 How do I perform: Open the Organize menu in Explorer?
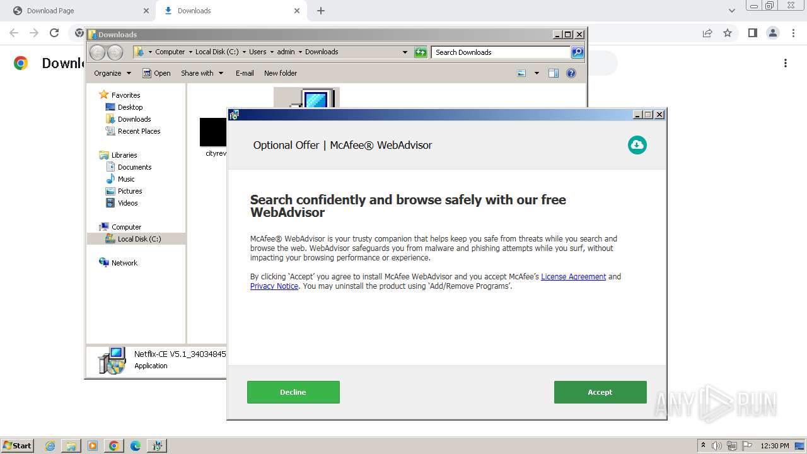(112, 73)
